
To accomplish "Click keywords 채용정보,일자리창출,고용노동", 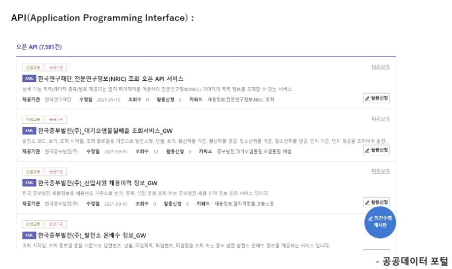I will coord(244,204).
